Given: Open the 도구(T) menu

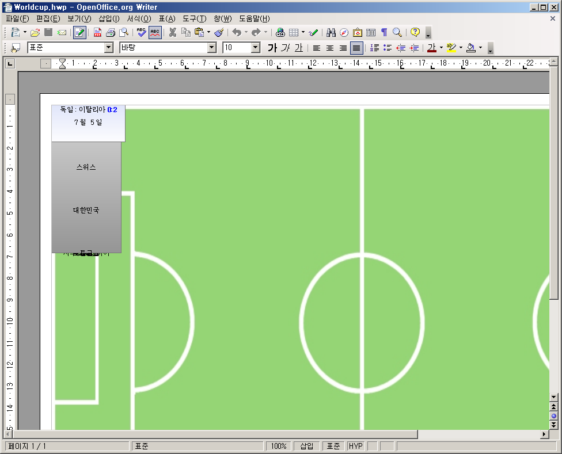Looking at the screenshot, I should [195, 19].
